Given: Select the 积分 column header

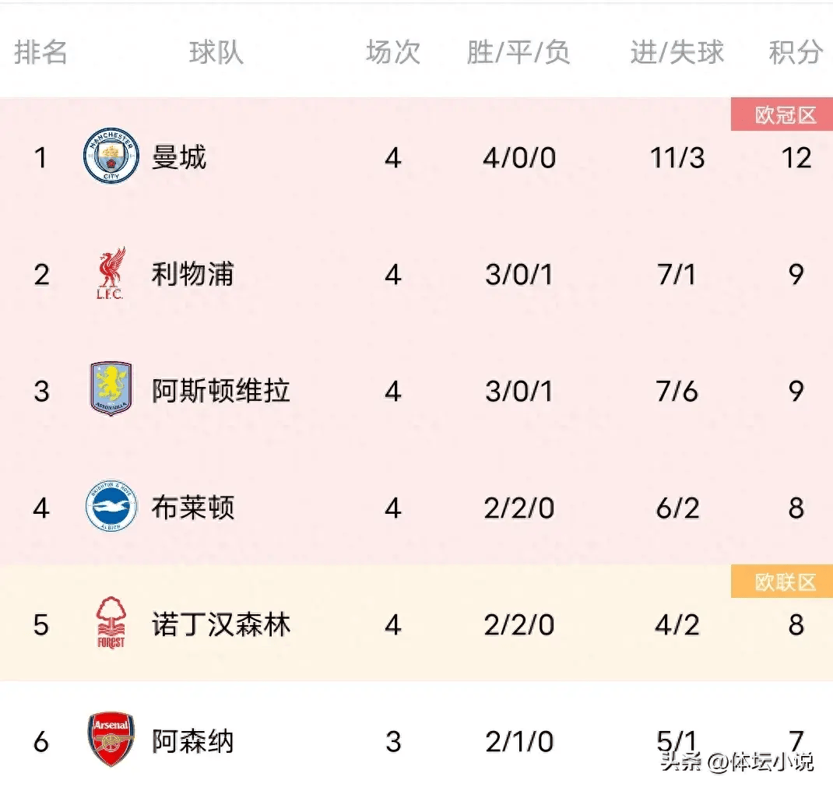Looking at the screenshot, I should click(796, 53).
